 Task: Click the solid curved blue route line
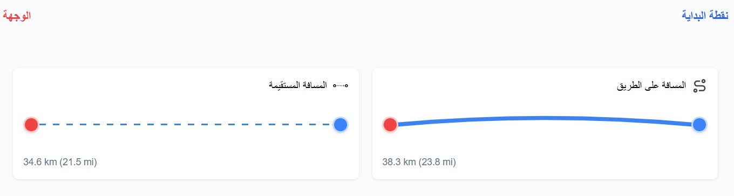(545, 119)
